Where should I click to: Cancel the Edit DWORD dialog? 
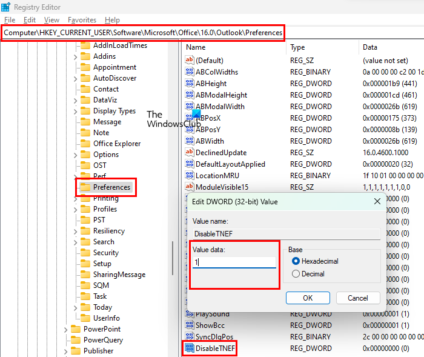coord(358,298)
